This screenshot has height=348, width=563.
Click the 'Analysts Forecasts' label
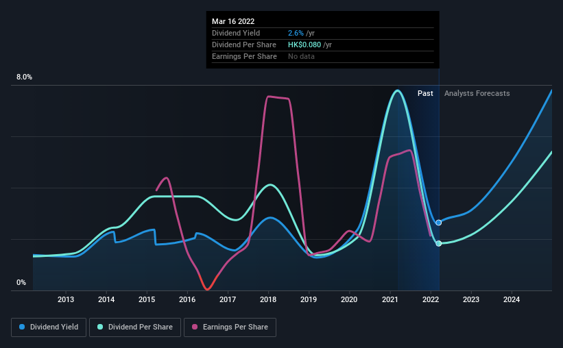pos(477,93)
